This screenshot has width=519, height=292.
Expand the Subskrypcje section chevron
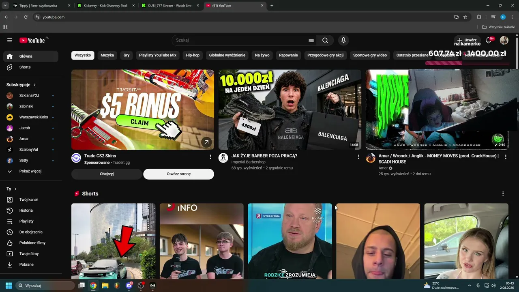click(x=34, y=85)
